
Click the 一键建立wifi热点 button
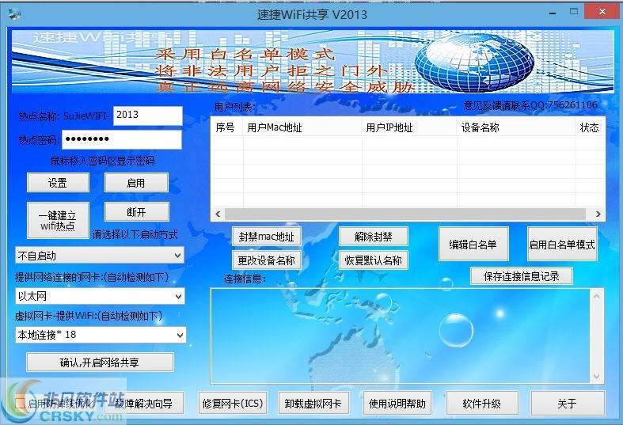pos(58,221)
